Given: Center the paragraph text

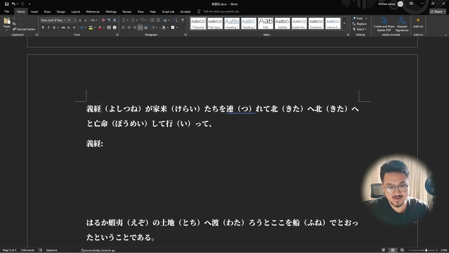Looking at the screenshot, I should click(x=129, y=27).
